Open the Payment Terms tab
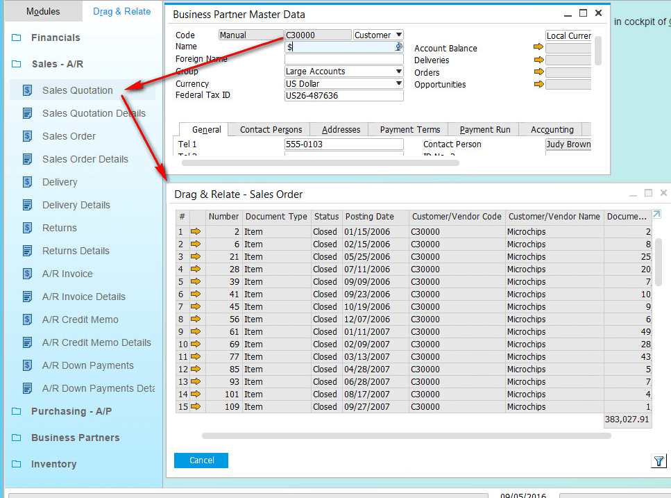Viewport: 671px width, 498px height. click(409, 130)
